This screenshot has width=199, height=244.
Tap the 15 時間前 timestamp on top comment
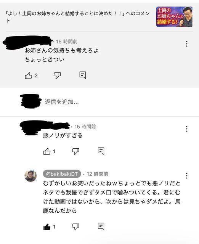point(67,42)
